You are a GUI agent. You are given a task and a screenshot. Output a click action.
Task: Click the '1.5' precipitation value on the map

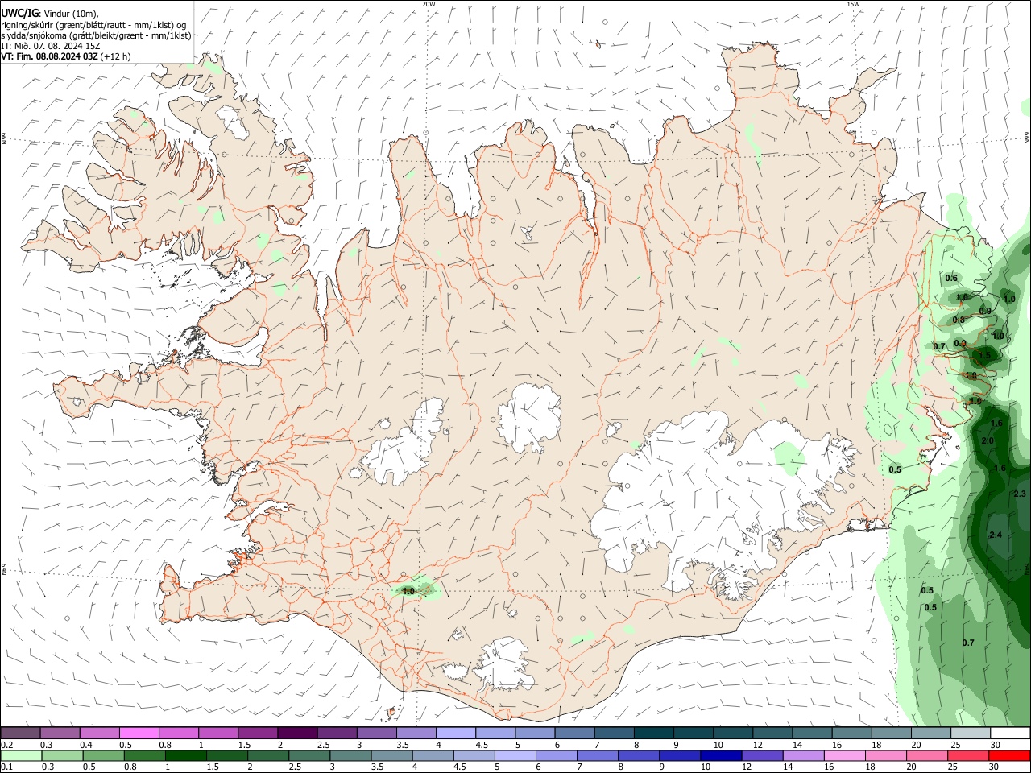(984, 356)
